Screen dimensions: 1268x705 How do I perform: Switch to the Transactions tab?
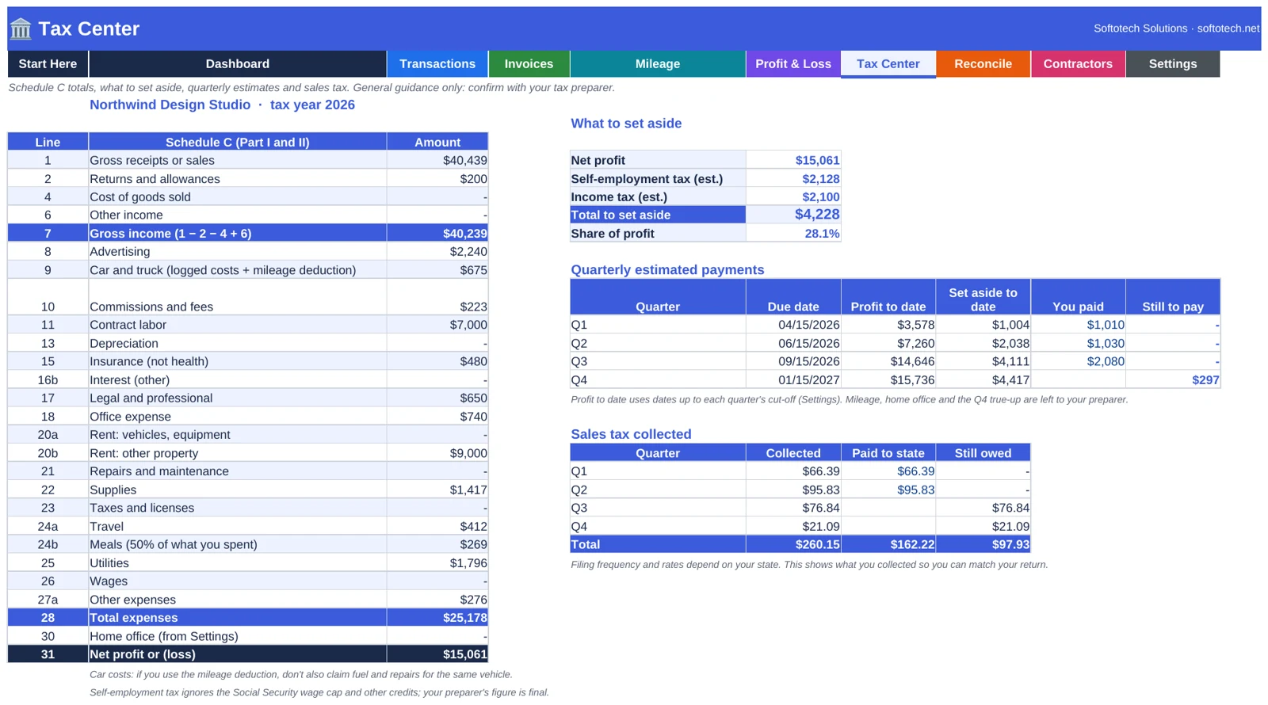coord(437,64)
